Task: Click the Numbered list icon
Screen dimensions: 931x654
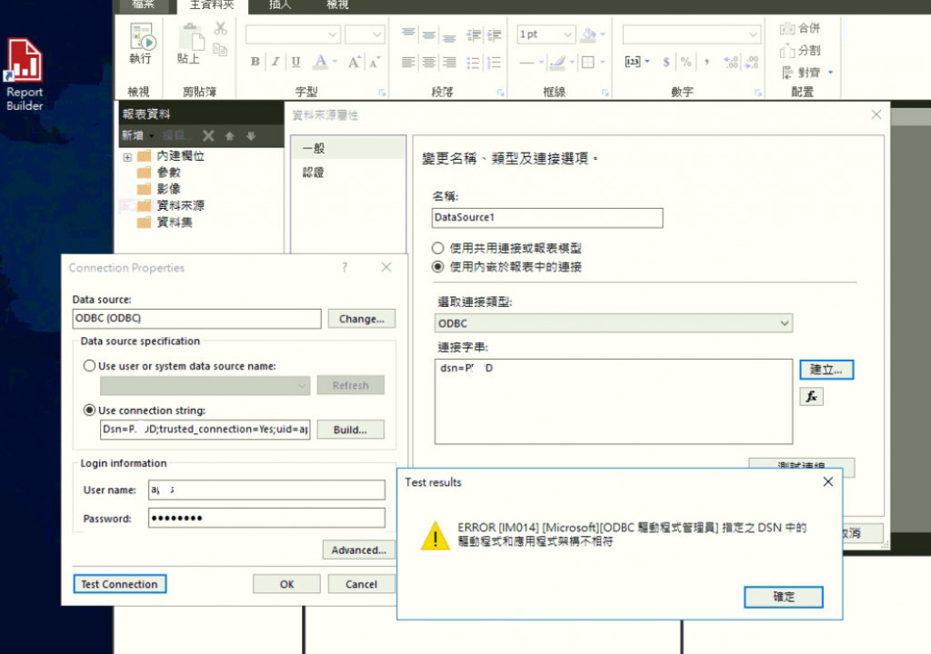Action: click(x=494, y=63)
